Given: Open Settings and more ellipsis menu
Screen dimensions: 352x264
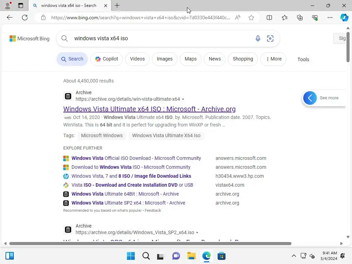Looking at the screenshot, I should tap(330, 18).
